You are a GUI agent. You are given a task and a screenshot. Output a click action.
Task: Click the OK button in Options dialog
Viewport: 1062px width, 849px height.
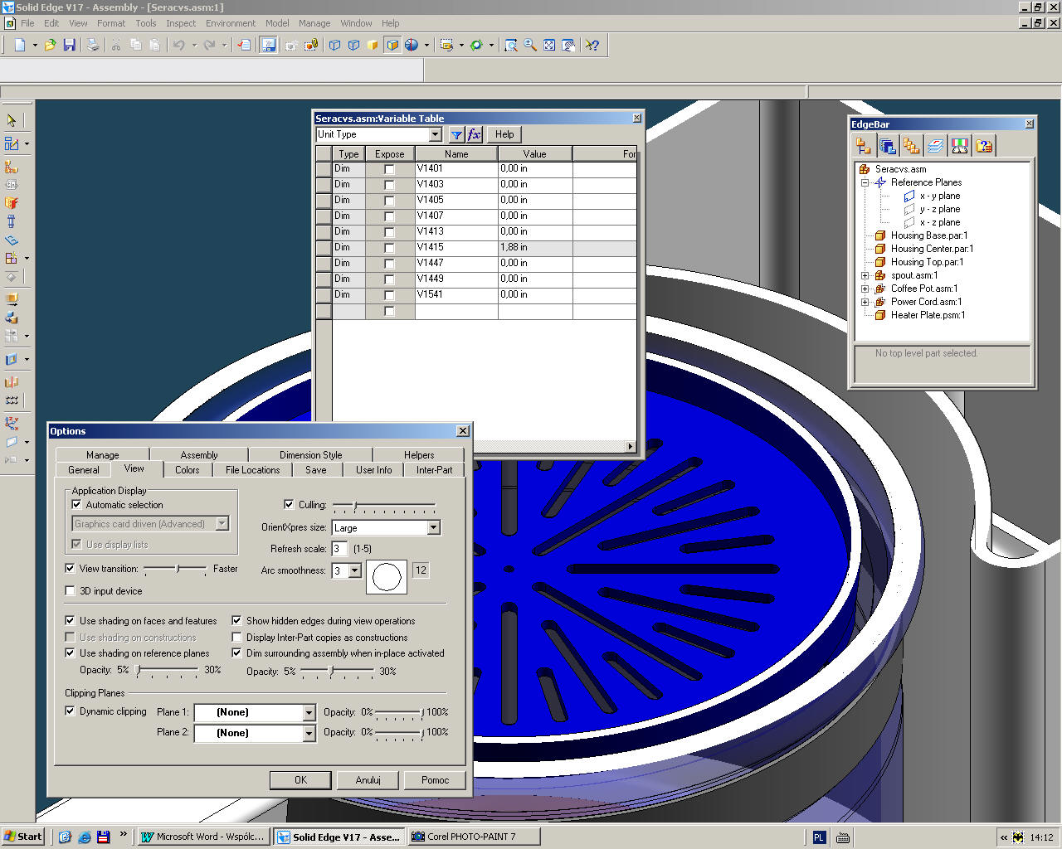coord(300,780)
